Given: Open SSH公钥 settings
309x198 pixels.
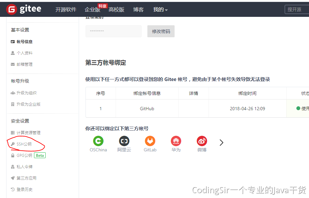Looking at the screenshot, I should click(x=24, y=144).
